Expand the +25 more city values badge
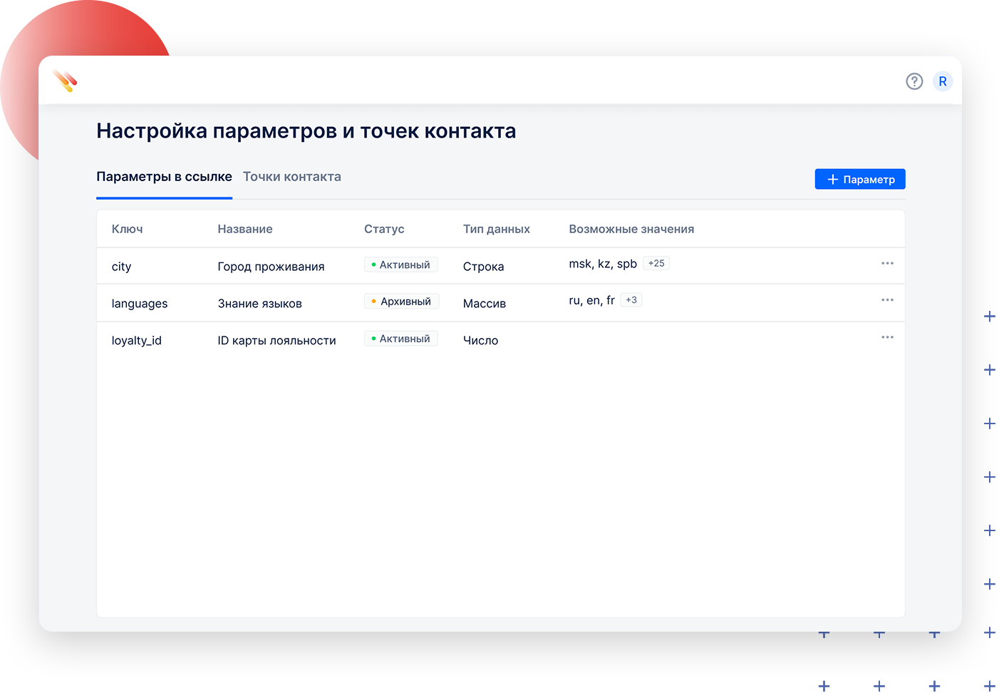This screenshot has height=693, width=999. click(x=656, y=264)
